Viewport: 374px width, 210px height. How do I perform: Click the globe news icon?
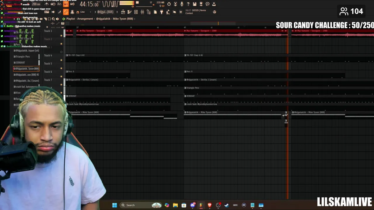pos(214,12)
